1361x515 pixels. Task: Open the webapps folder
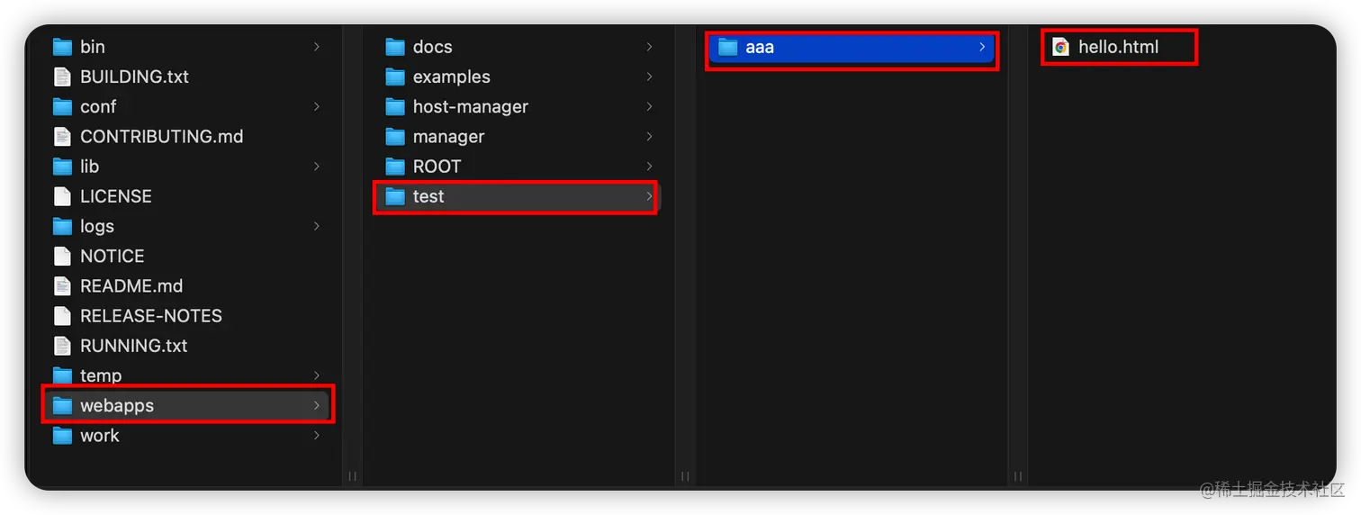117,406
